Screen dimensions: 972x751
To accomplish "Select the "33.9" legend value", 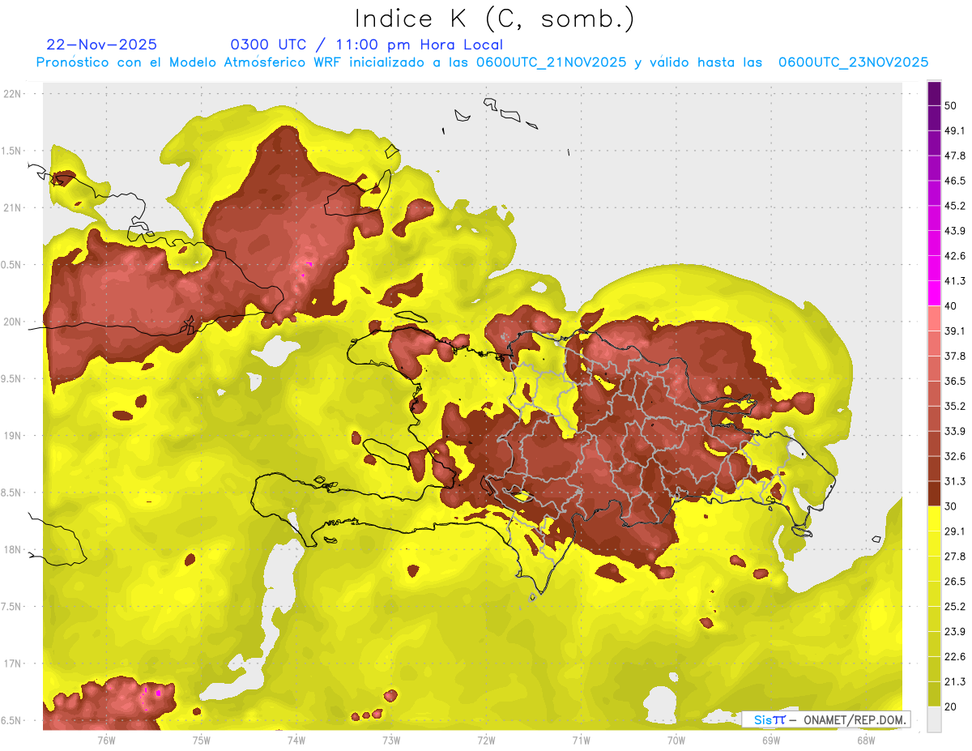I will (x=955, y=431).
